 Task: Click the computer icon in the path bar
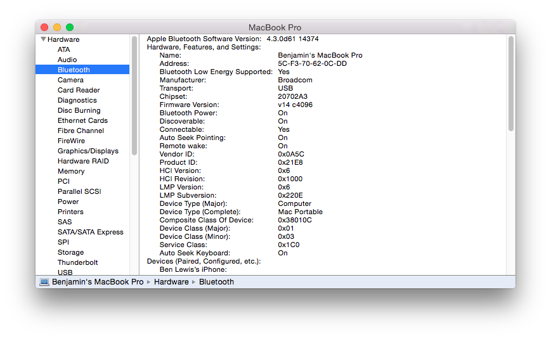(x=44, y=282)
